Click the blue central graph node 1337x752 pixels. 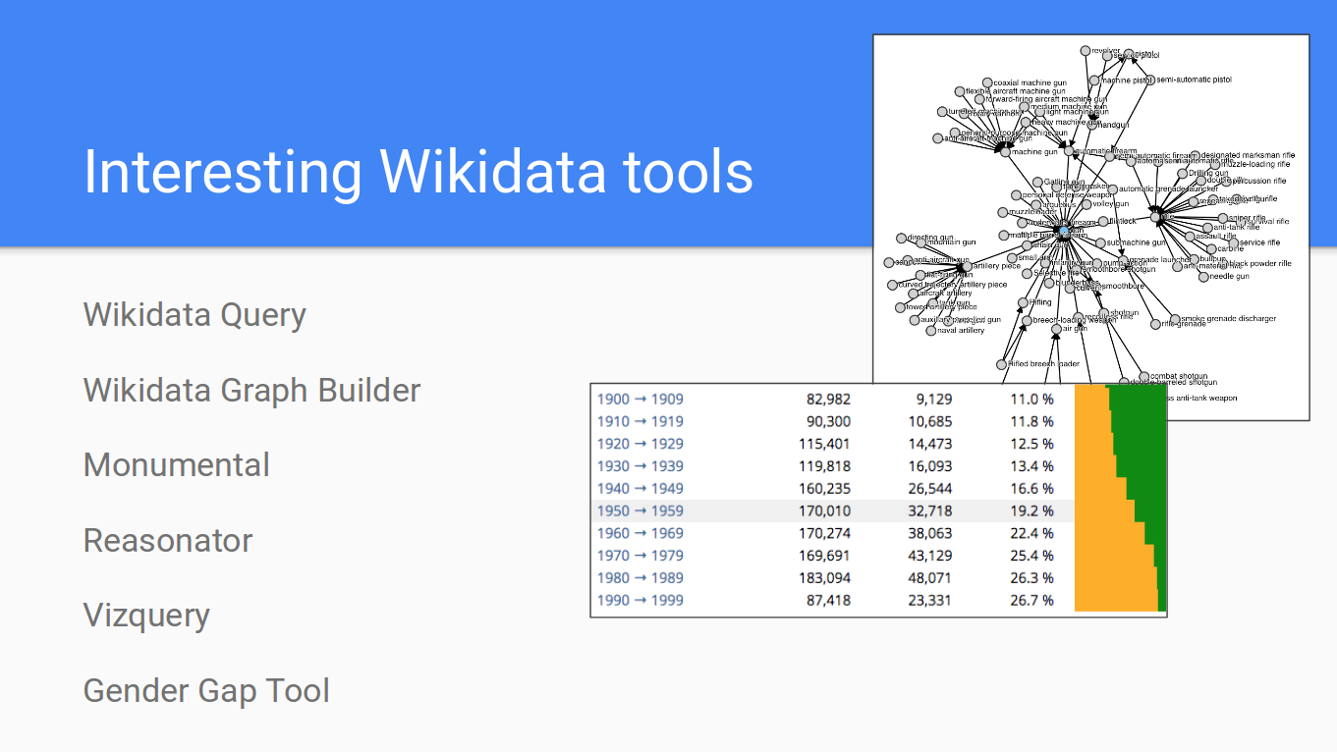click(1063, 230)
